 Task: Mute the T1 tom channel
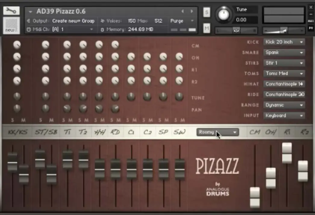[70, 120]
